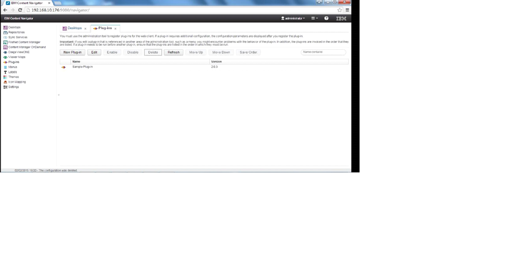Screen dimensions: 510x253
Task: Open Repositories in the sidebar
Action: [16, 32]
